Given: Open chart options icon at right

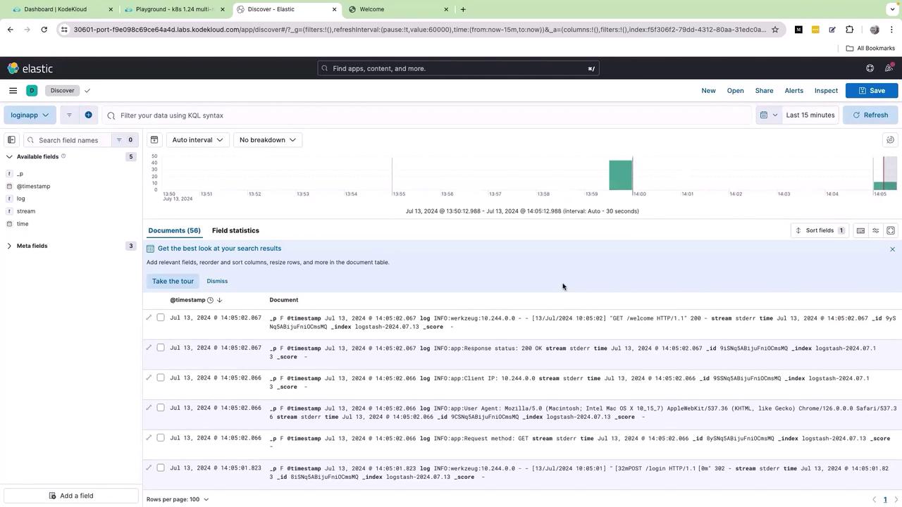Looking at the screenshot, I should 891,139.
